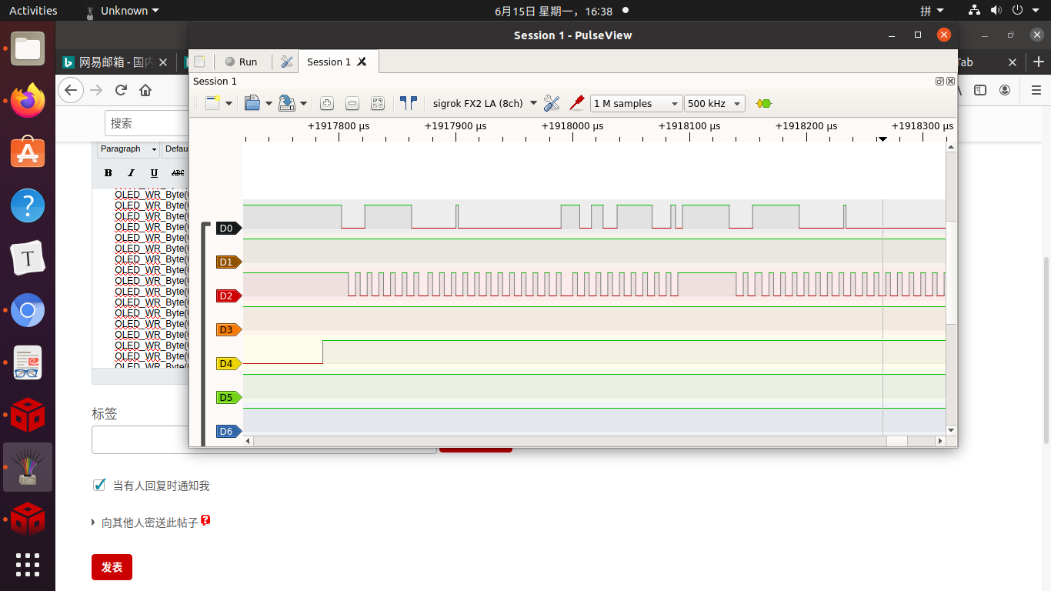Open the sigrok FX2 LA device selector

485,103
